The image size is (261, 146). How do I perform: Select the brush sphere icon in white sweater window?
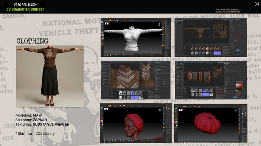(102, 22)
